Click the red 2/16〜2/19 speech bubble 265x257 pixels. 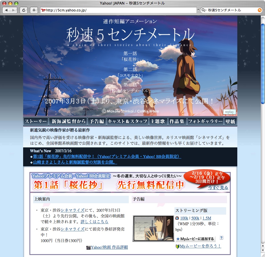click(207, 178)
